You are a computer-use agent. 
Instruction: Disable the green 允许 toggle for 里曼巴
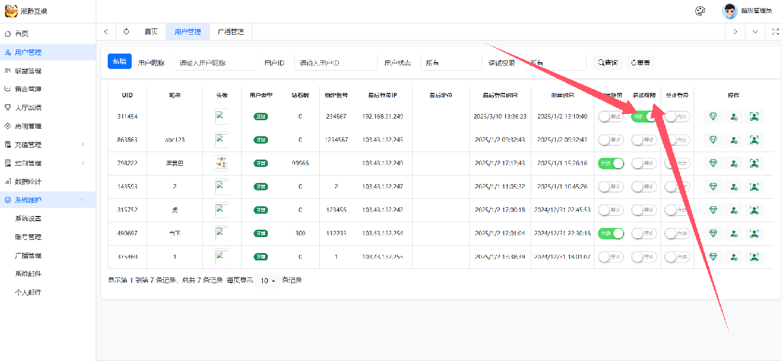(x=610, y=163)
